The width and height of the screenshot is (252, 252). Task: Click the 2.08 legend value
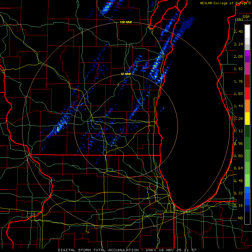click(x=238, y=56)
